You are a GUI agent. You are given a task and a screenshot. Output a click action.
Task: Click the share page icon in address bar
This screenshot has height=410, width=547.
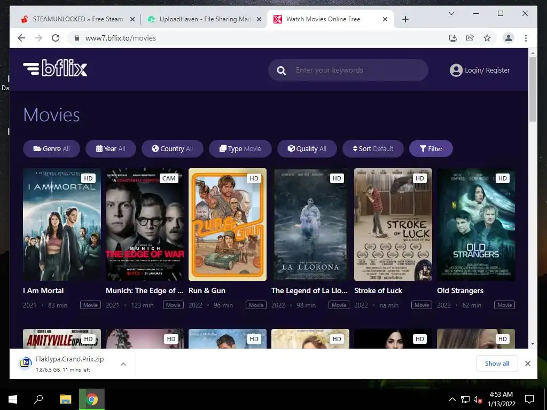click(x=470, y=38)
